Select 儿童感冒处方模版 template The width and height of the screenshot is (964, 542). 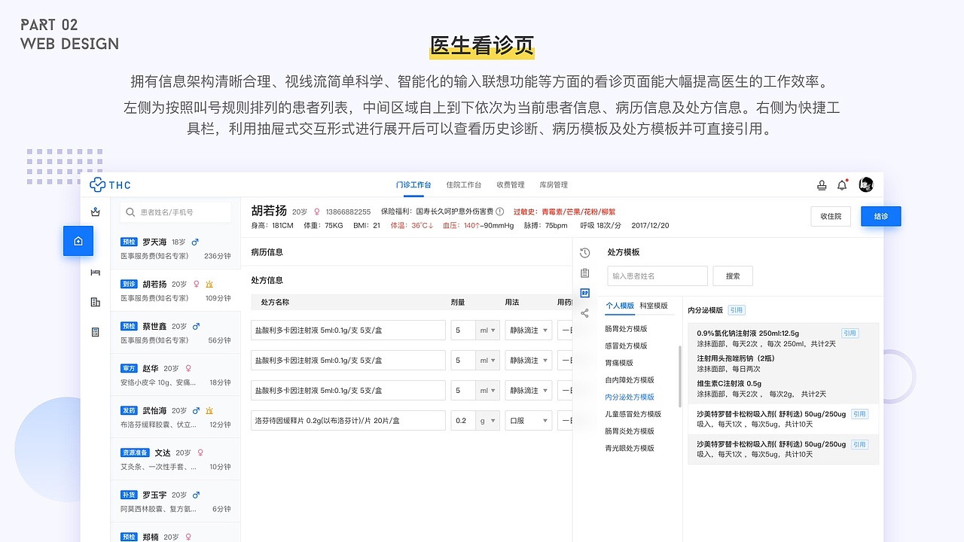coord(633,414)
